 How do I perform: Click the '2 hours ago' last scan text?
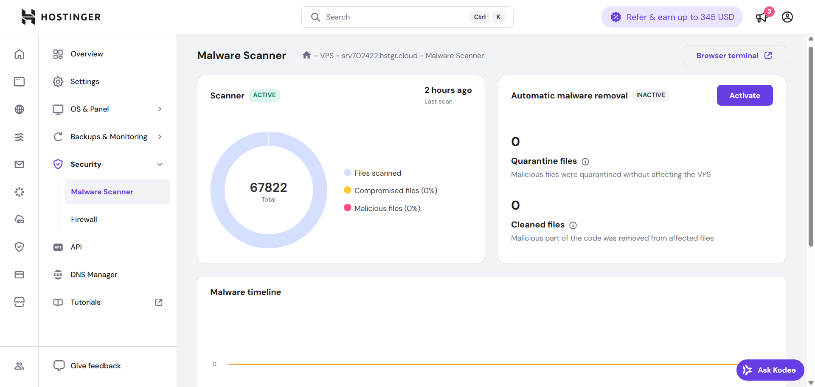click(448, 90)
